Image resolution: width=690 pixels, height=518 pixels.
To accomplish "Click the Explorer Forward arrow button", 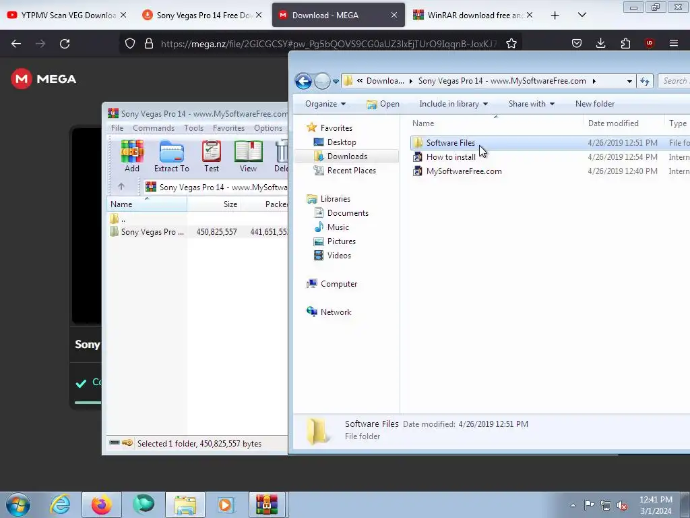I will point(322,81).
